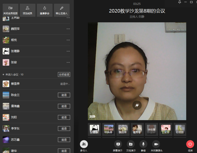Click 关闭全员视频 to disable all videos

[10, 10]
